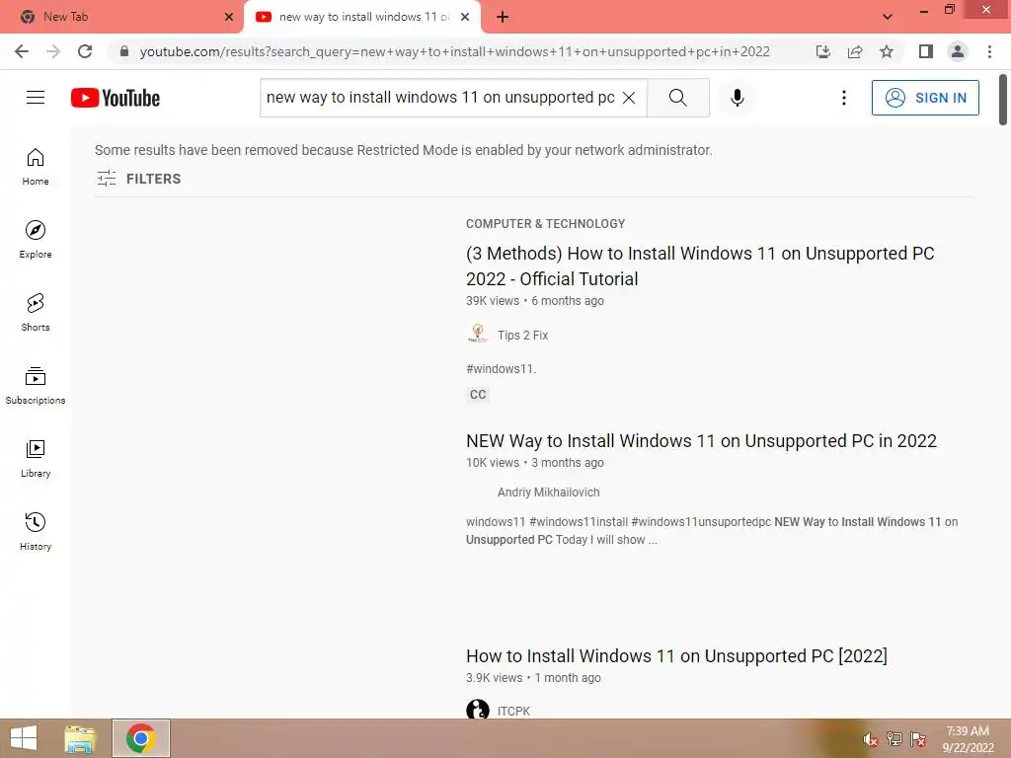Go back with the browser back arrow
The width and height of the screenshot is (1011, 758).
point(22,51)
